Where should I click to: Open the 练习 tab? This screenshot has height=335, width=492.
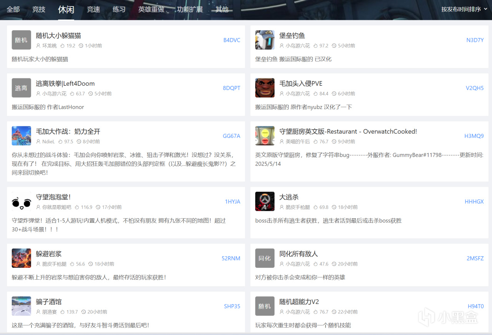(x=119, y=9)
